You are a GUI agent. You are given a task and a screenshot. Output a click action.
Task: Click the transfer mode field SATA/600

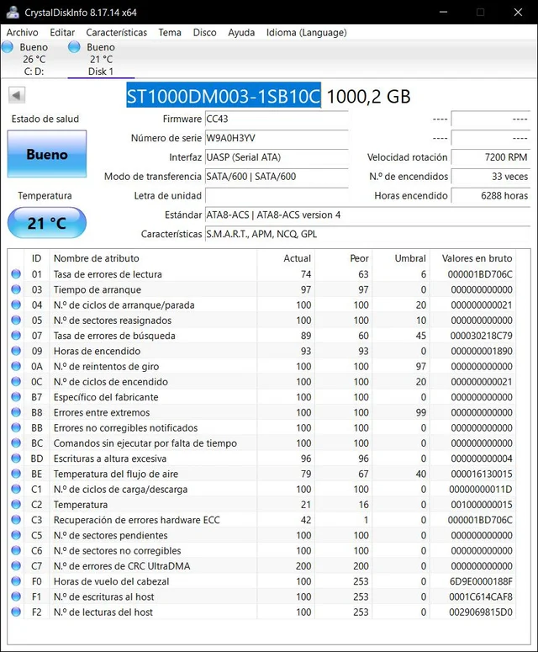[x=277, y=177]
